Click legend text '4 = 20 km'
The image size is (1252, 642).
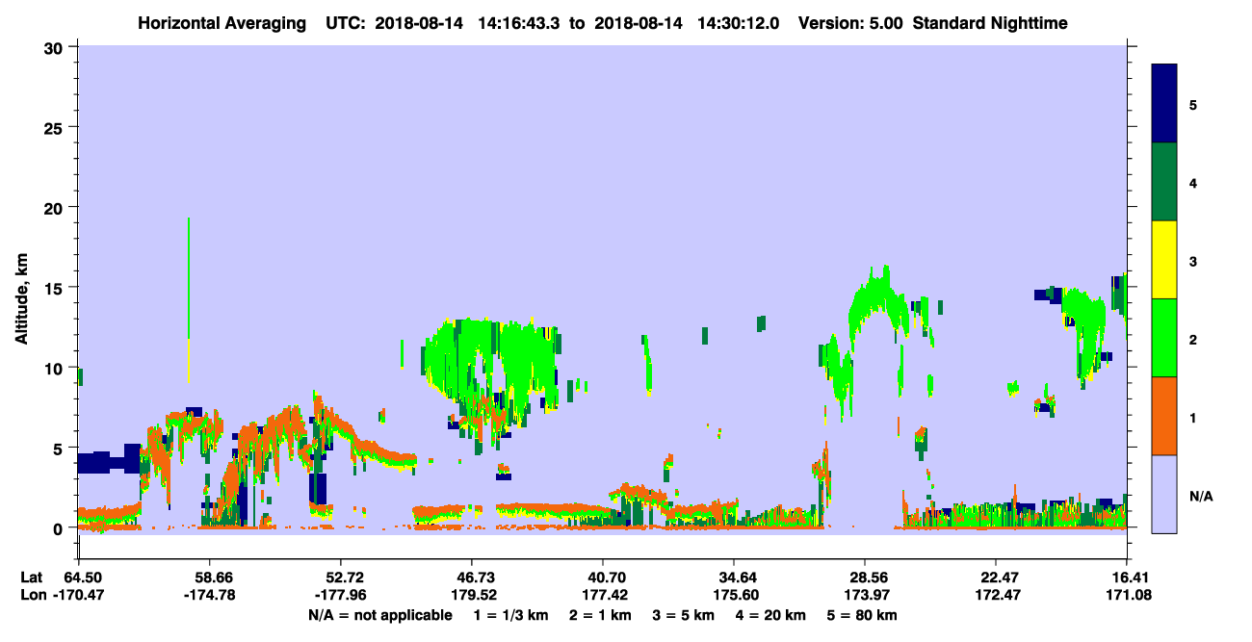770,615
